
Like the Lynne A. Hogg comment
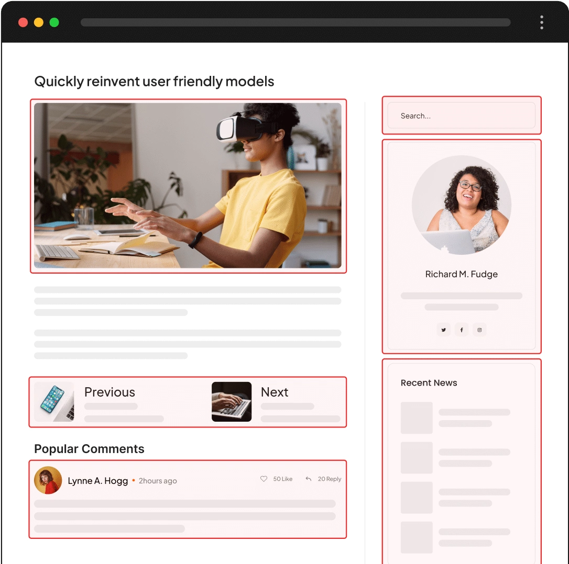pyautogui.click(x=276, y=479)
